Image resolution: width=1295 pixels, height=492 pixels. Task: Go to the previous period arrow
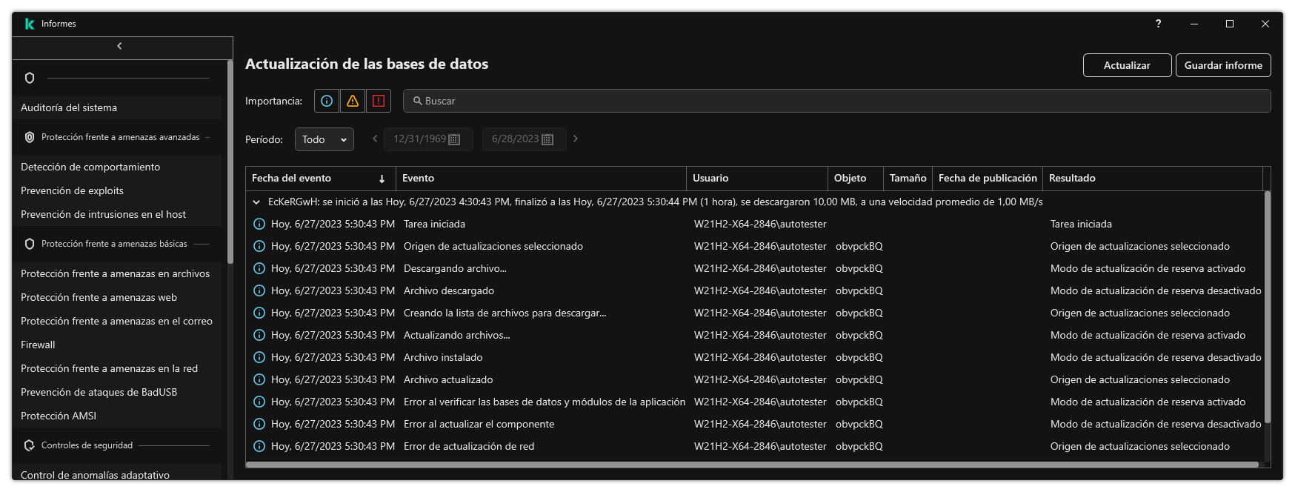click(x=375, y=139)
